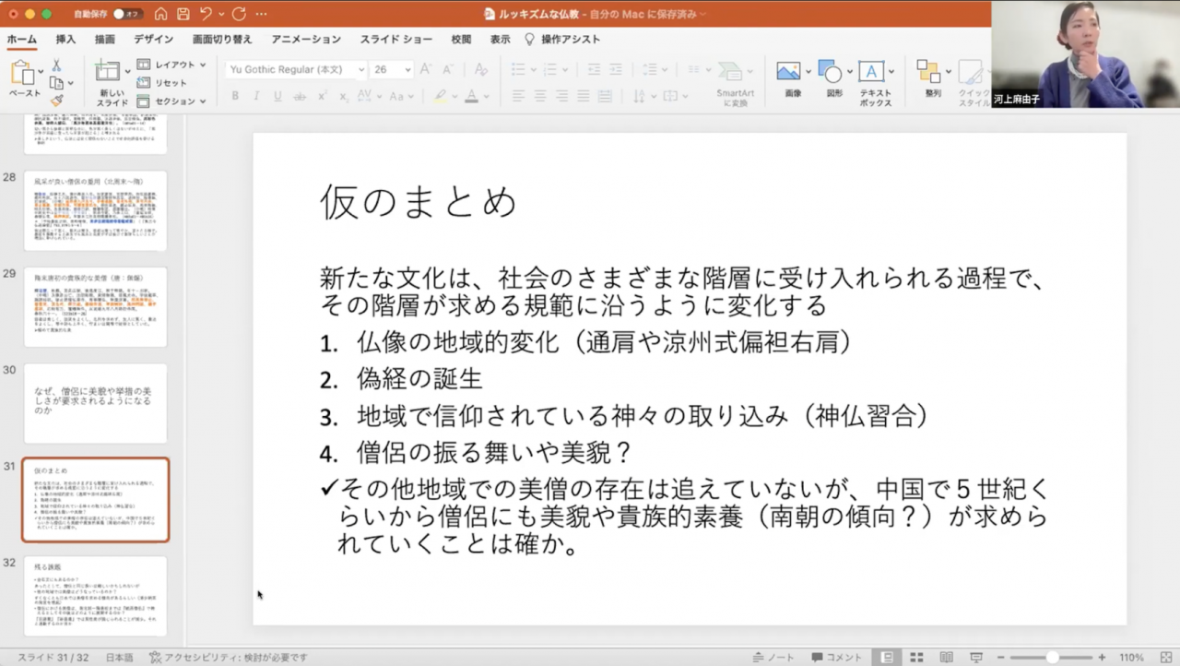Screen dimensions: 1180x666
Task: Open the 挿入 ribbon tab
Action: pos(65,40)
